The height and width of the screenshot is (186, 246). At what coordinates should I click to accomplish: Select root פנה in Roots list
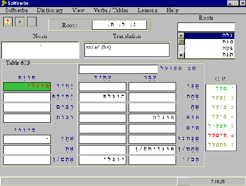[x=209, y=42]
